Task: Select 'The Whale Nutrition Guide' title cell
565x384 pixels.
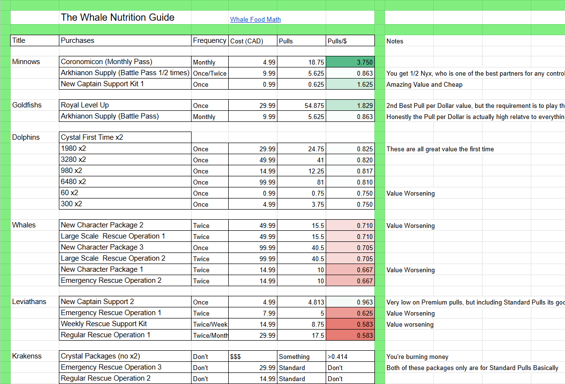Action: click(x=125, y=17)
